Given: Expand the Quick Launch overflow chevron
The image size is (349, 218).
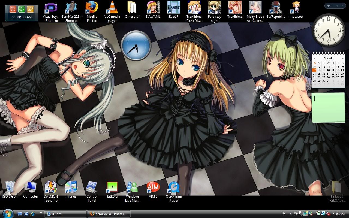Looking at the screenshot, I should pos(41,213).
